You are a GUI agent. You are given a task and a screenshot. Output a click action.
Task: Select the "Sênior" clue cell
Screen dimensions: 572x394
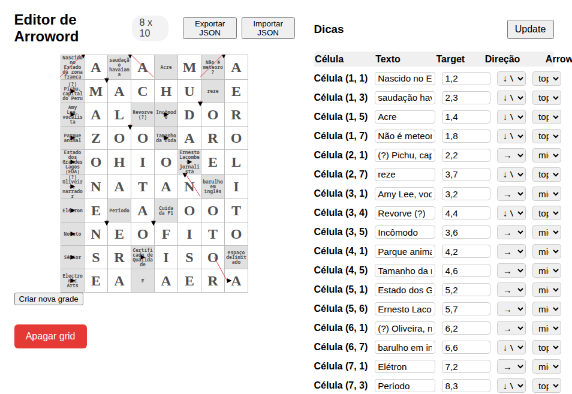click(72, 257)
